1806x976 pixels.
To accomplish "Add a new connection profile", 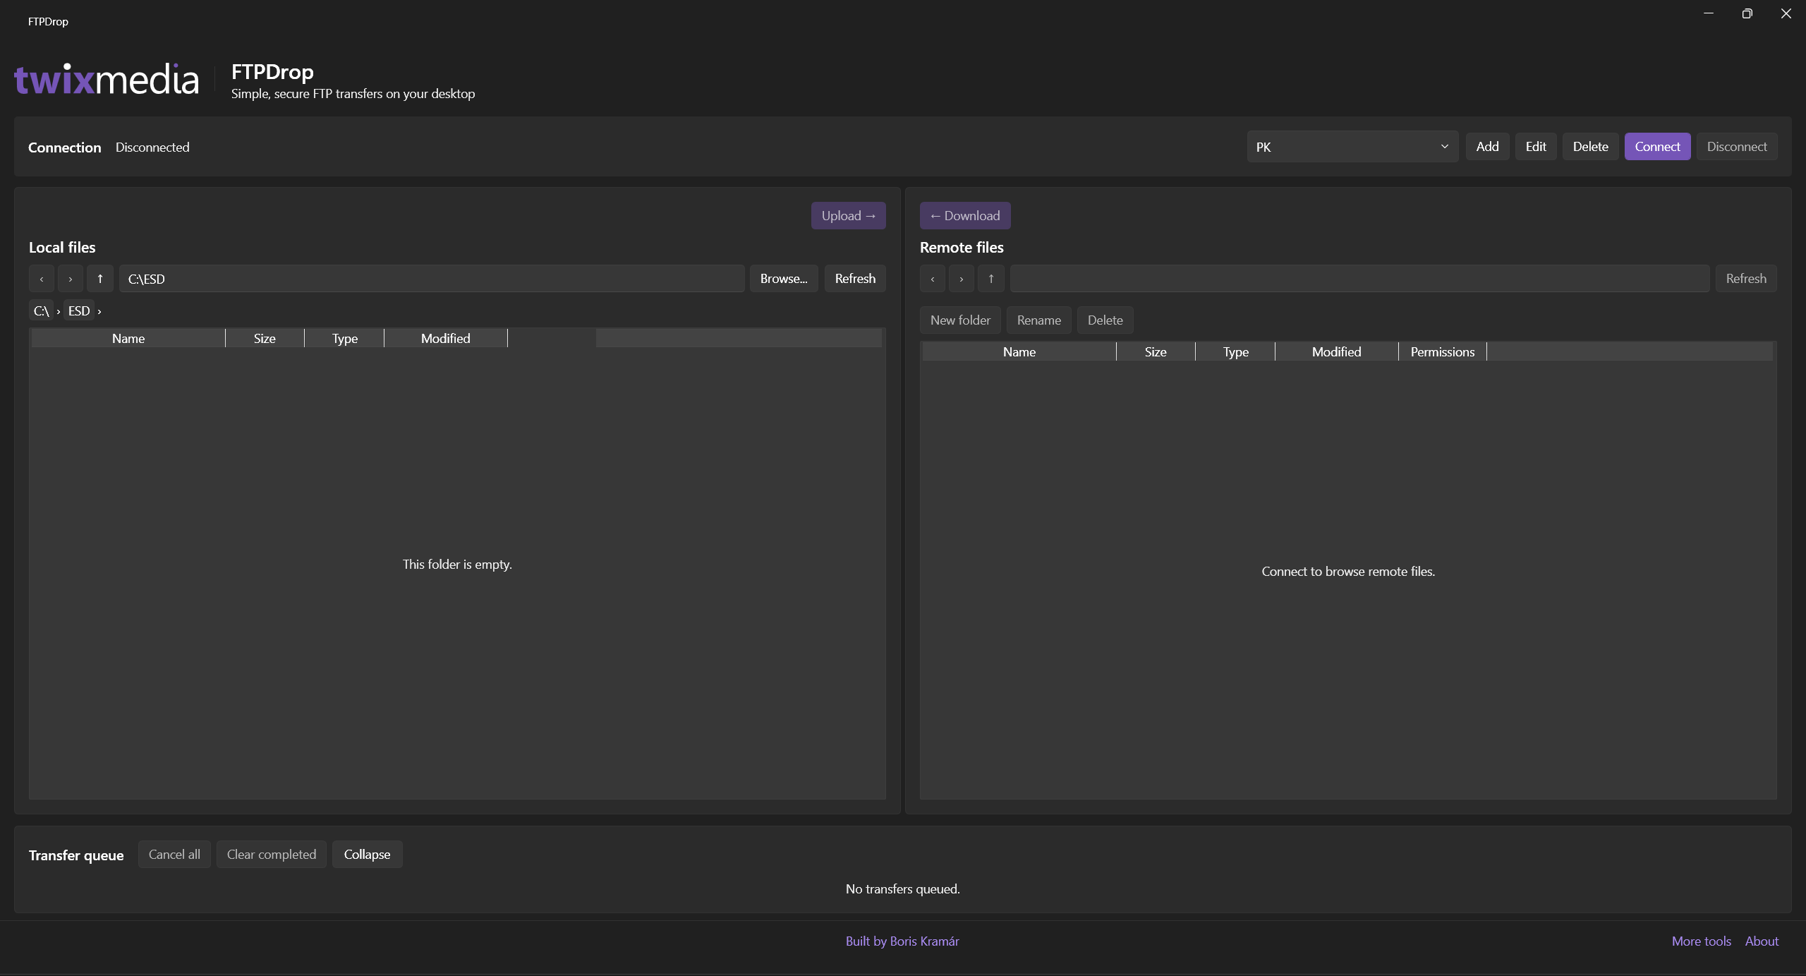I will [1487, 147].
